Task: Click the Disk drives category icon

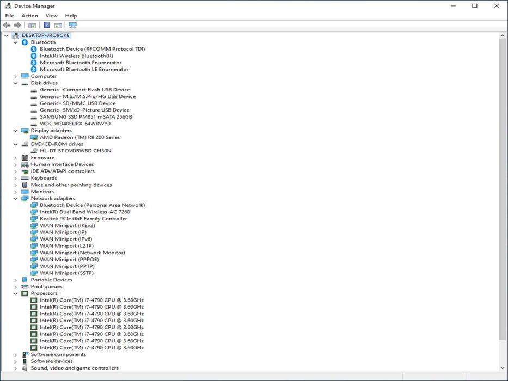Action: (x=25, y=83)
